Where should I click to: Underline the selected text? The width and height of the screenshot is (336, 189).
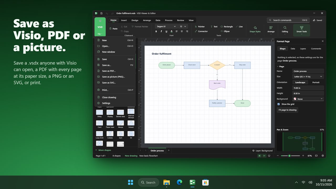point(166,31)
